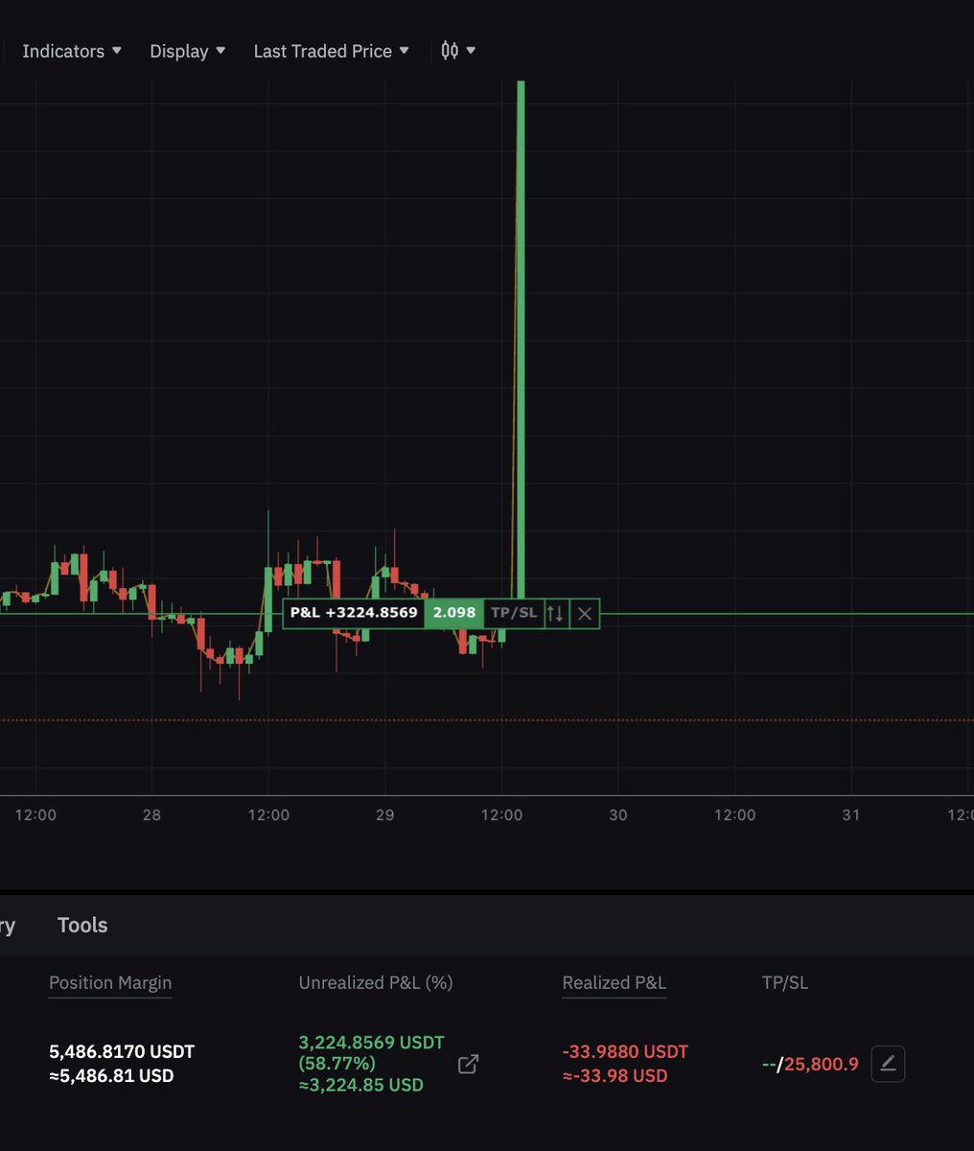Click the ≈5,486.81 USD margin equivalent
This screenshot has width=974, height=1151.
pyautogui.click(x=111, y=1075)
